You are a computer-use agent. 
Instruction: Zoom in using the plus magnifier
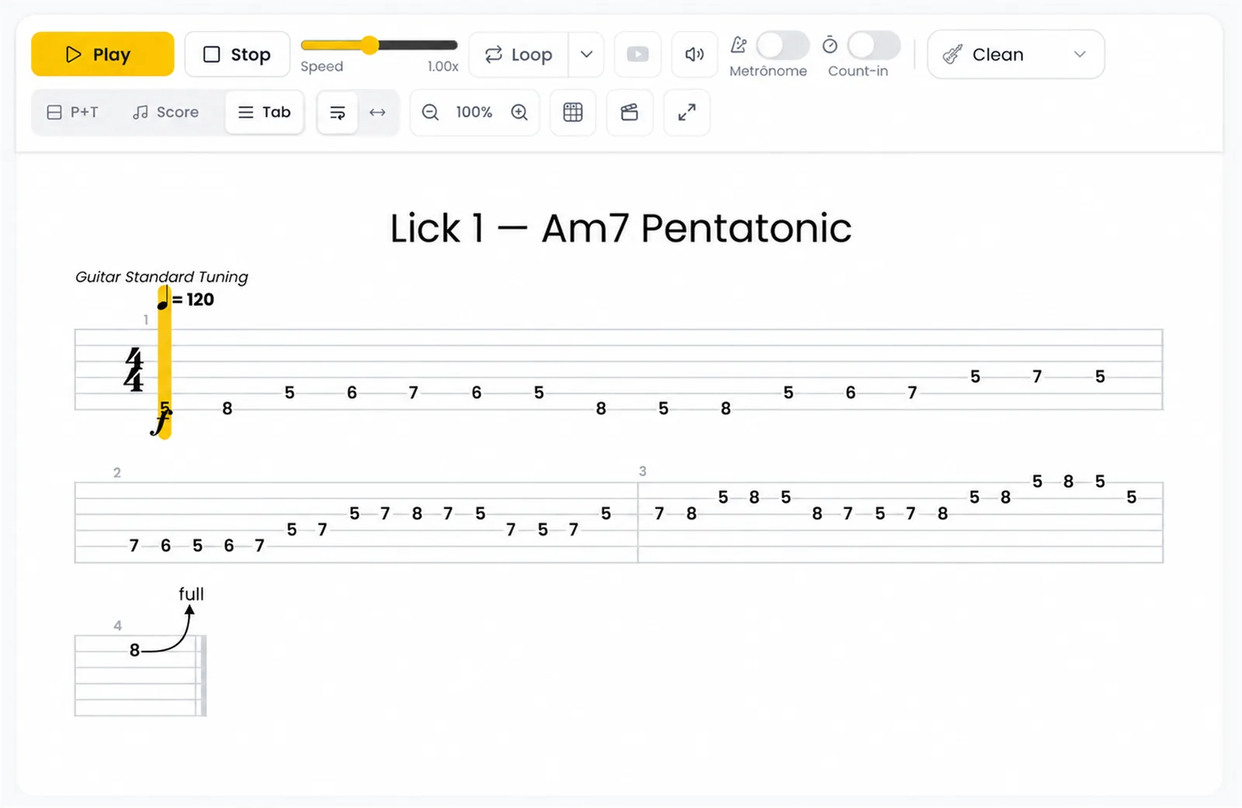pos(519,112)
